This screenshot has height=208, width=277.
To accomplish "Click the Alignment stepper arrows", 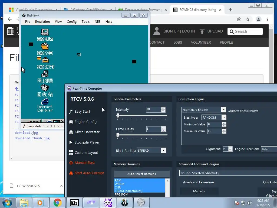I will click(230, 149).
